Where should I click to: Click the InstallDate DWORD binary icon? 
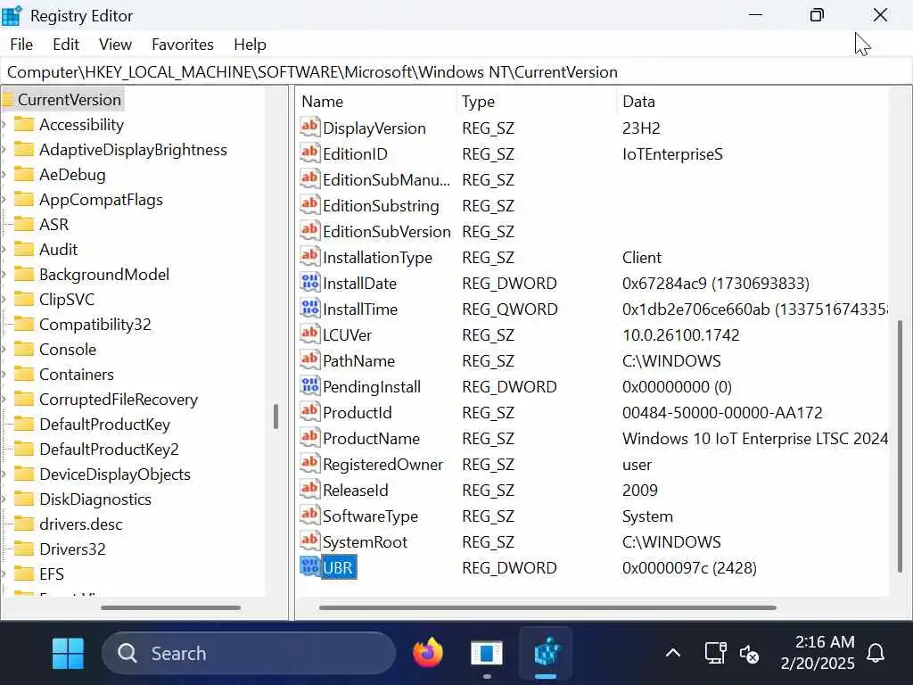[x=309, y=283]
